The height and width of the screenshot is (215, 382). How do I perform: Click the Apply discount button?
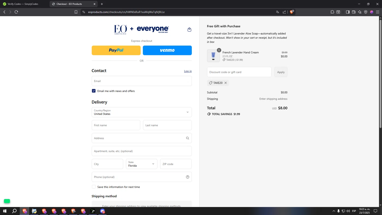281,72
